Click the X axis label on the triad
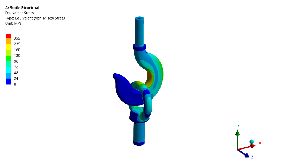 pos(260,143)
